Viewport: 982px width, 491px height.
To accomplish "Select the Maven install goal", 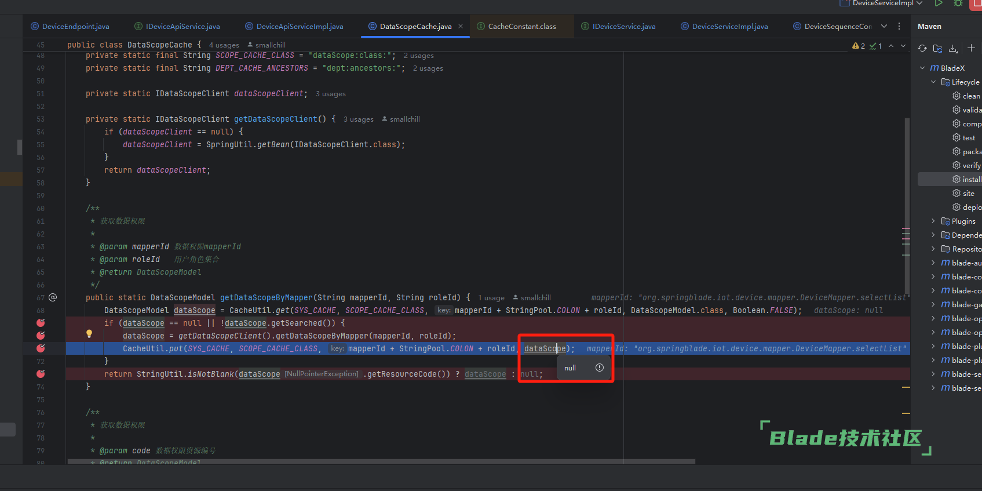I will click(x=966, y=179).
